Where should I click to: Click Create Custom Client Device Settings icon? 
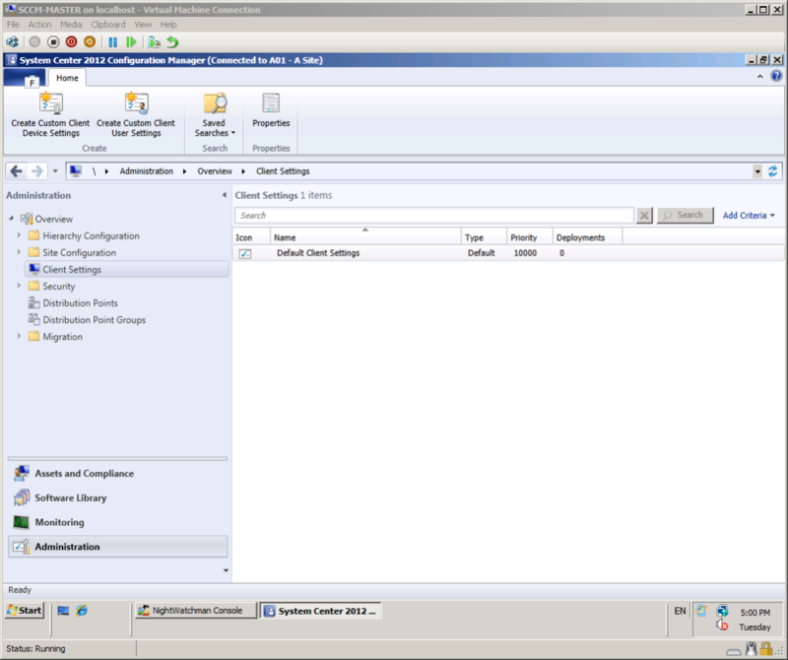click(50, 103)
